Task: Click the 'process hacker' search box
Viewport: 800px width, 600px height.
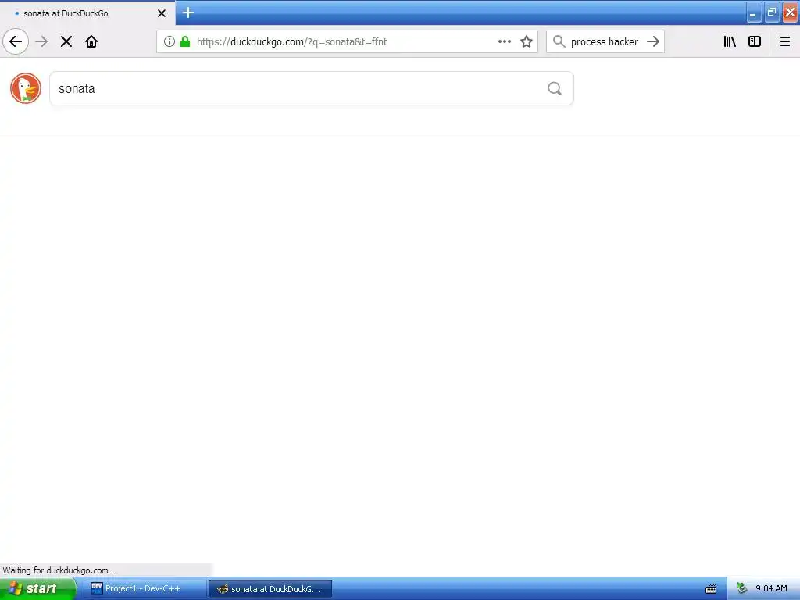Action: tap(605, 41)
